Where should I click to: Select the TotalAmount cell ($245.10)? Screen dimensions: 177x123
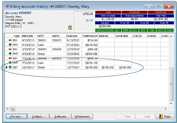pos(90,63)
